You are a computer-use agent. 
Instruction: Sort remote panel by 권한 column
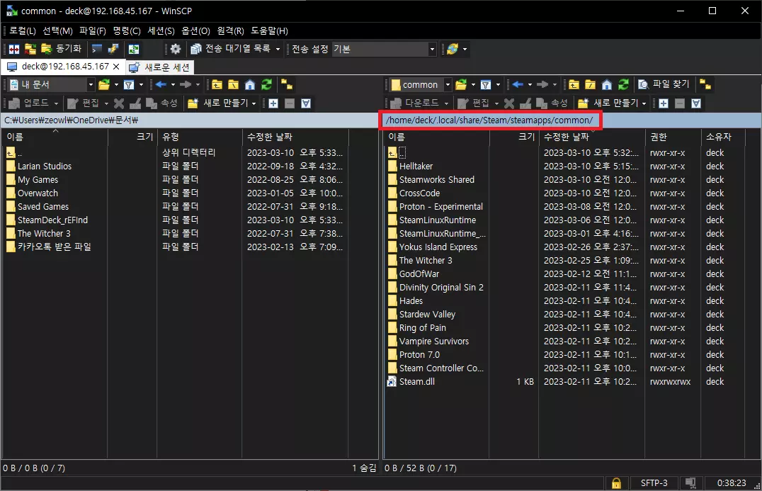pyautogui.click(x=673, y=137)
